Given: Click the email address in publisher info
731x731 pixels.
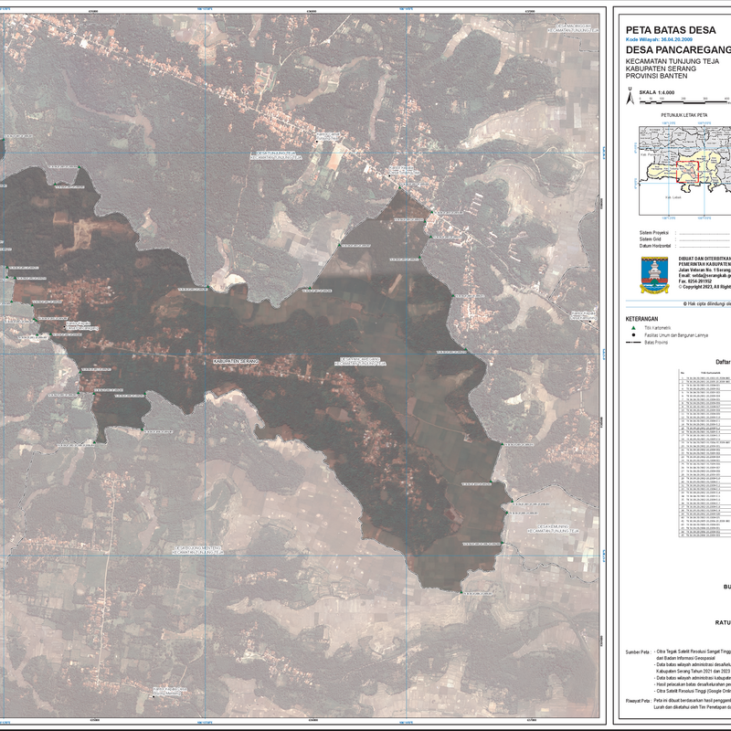Looking at the screenshot, I should pos(704,275).
